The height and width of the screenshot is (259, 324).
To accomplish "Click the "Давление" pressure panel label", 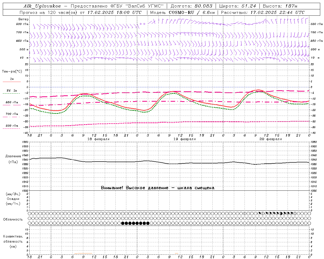I will click(x=13, y=156).
